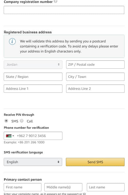Click the SMS label text
The height and width of the screenshot is (195, 128).
pyautogui.click(x=15, y=121)
